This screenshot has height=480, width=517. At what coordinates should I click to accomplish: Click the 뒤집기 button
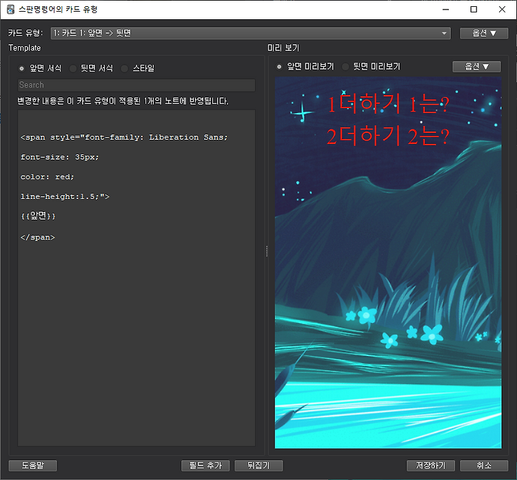tap(258, 465)
